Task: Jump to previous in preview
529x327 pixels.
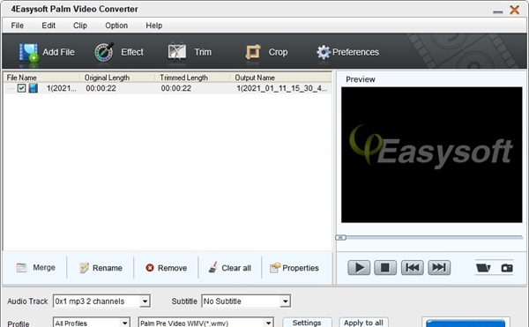Action: point(413,268)
